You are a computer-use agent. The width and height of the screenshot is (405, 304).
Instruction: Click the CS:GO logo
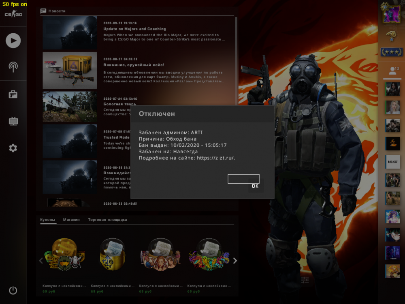pyautogui.click(x=13, y=15)
